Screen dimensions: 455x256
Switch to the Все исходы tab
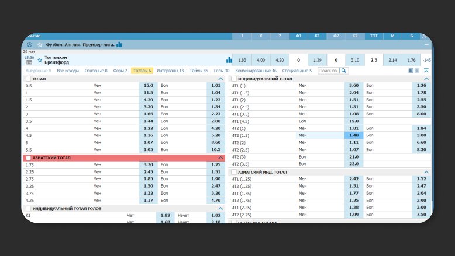[x=68, y=71]
